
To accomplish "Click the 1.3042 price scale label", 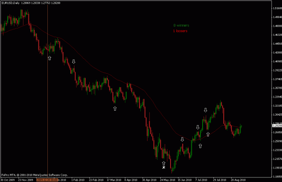I will [277, 115].
